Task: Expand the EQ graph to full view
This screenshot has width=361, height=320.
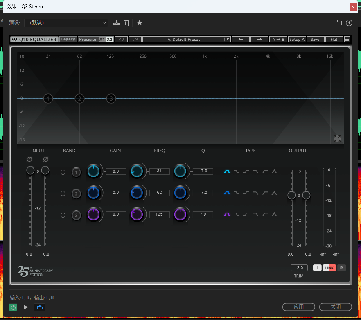Action: (x=337, y=138)
